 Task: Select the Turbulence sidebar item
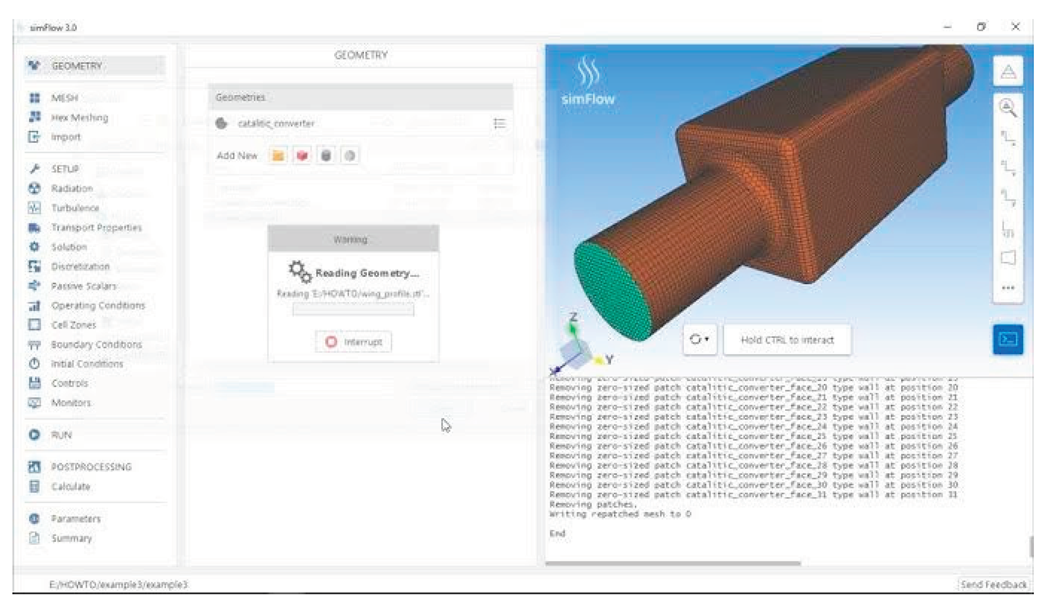click(75, 208)
